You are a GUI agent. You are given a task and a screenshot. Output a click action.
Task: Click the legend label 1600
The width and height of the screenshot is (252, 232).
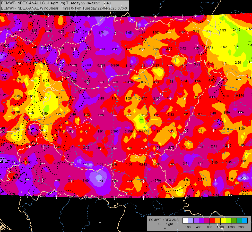[231, 227]
